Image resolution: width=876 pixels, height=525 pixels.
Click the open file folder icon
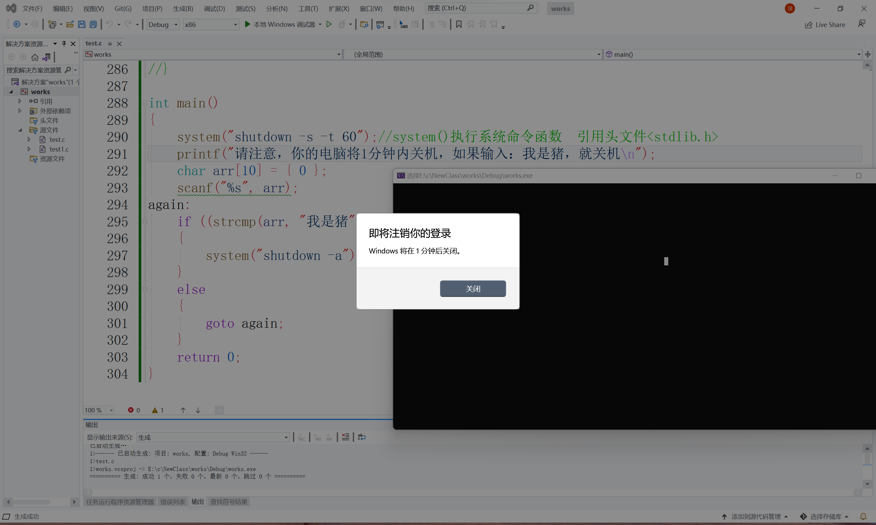pos(70,24)
